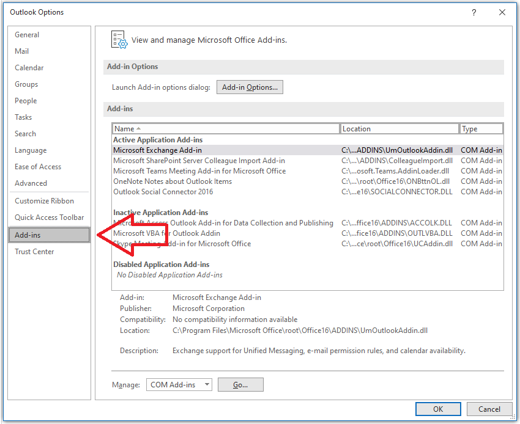Select Outlook Social Connector 2016 row
The image size is (520, 424).
pyautogui.click(x=307, y=192)
